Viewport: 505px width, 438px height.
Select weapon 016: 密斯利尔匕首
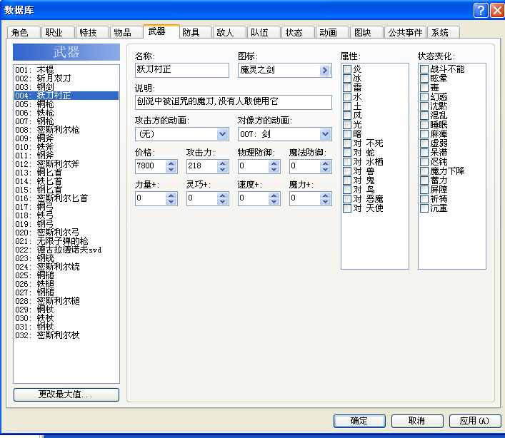66,198
